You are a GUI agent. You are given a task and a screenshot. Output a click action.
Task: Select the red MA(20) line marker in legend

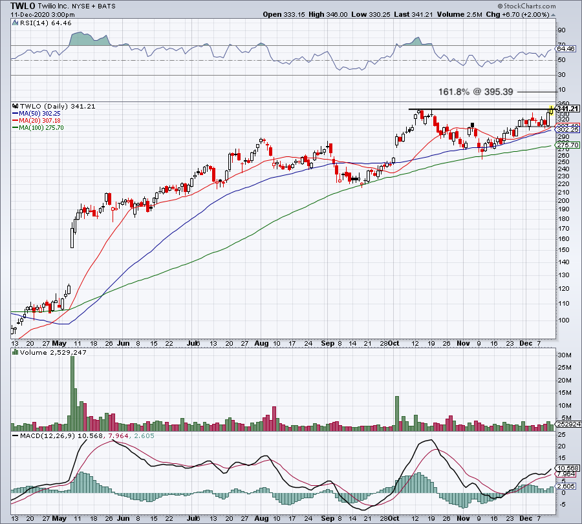(x=16, y=121)
